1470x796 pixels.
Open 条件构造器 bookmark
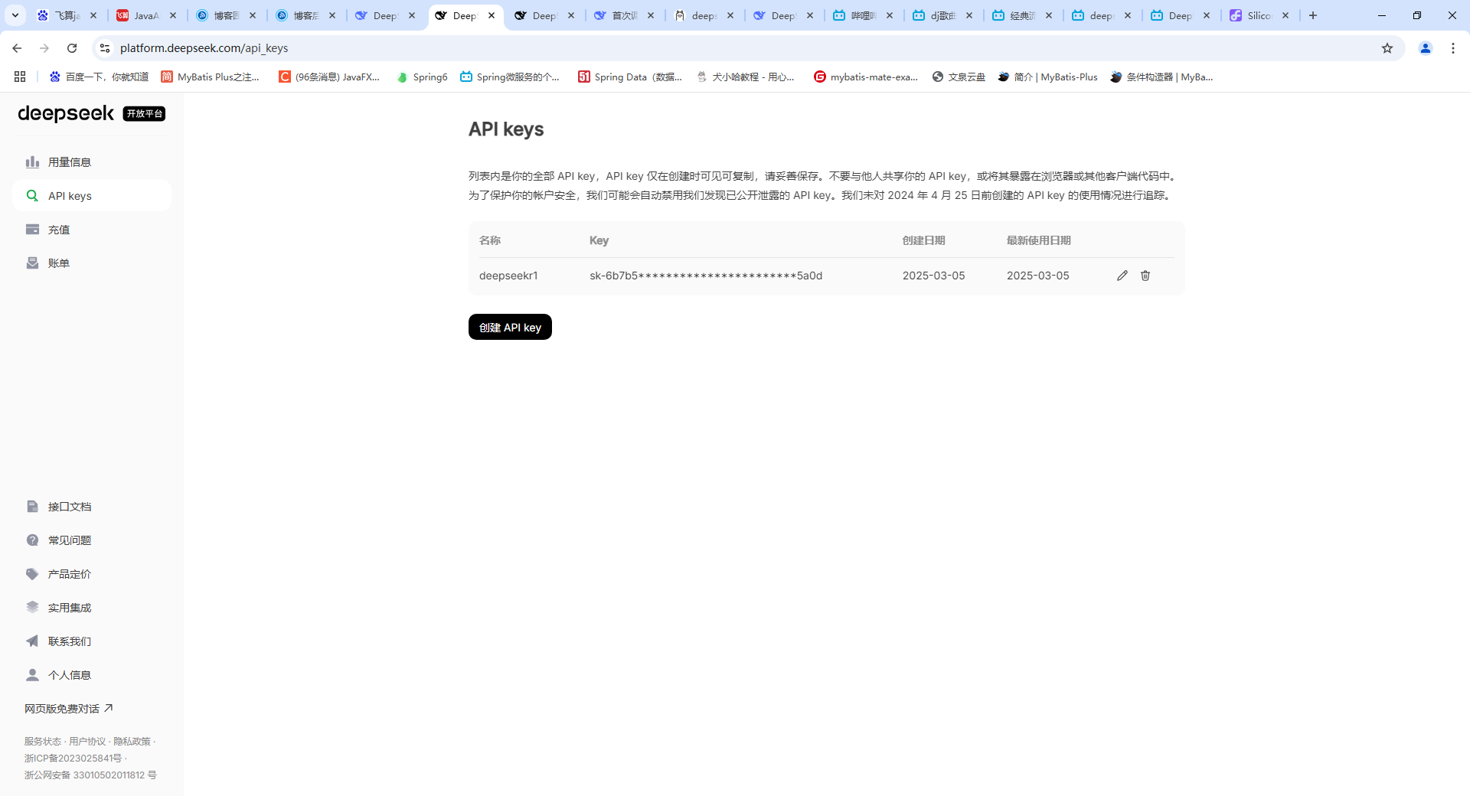click(x=1161, y=77)
